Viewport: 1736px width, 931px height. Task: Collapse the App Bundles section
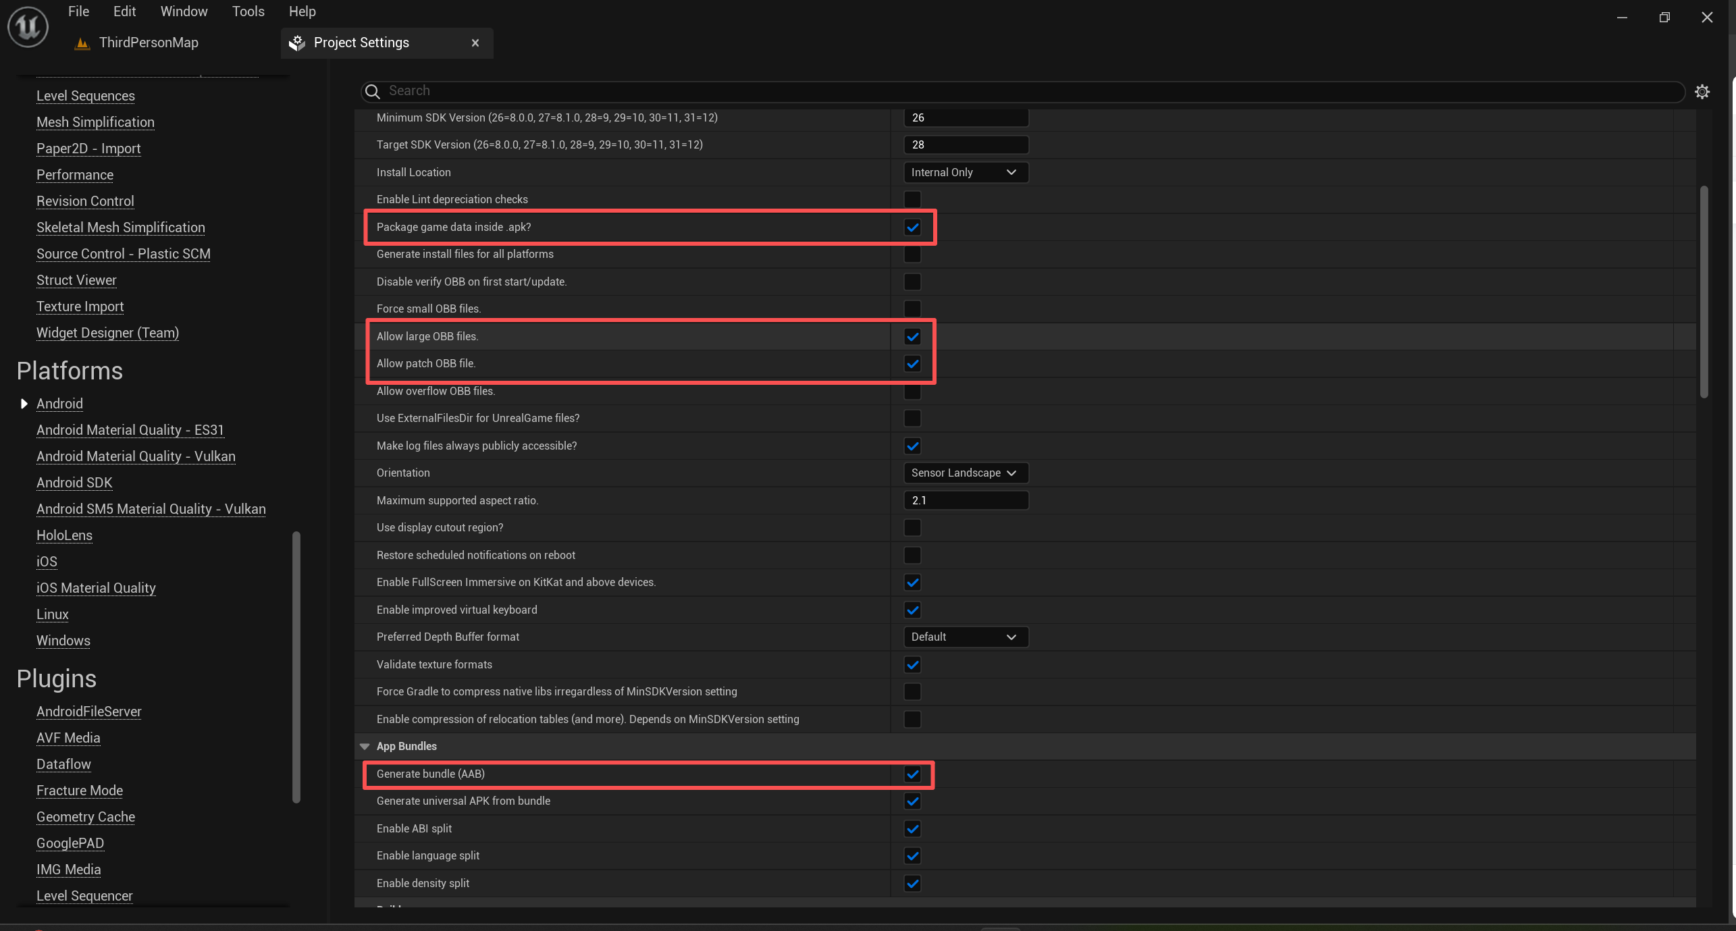[365, 746]
